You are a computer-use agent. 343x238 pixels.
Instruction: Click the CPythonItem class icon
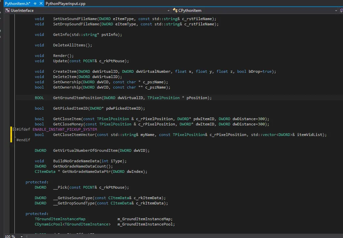(x=175, y=11)
